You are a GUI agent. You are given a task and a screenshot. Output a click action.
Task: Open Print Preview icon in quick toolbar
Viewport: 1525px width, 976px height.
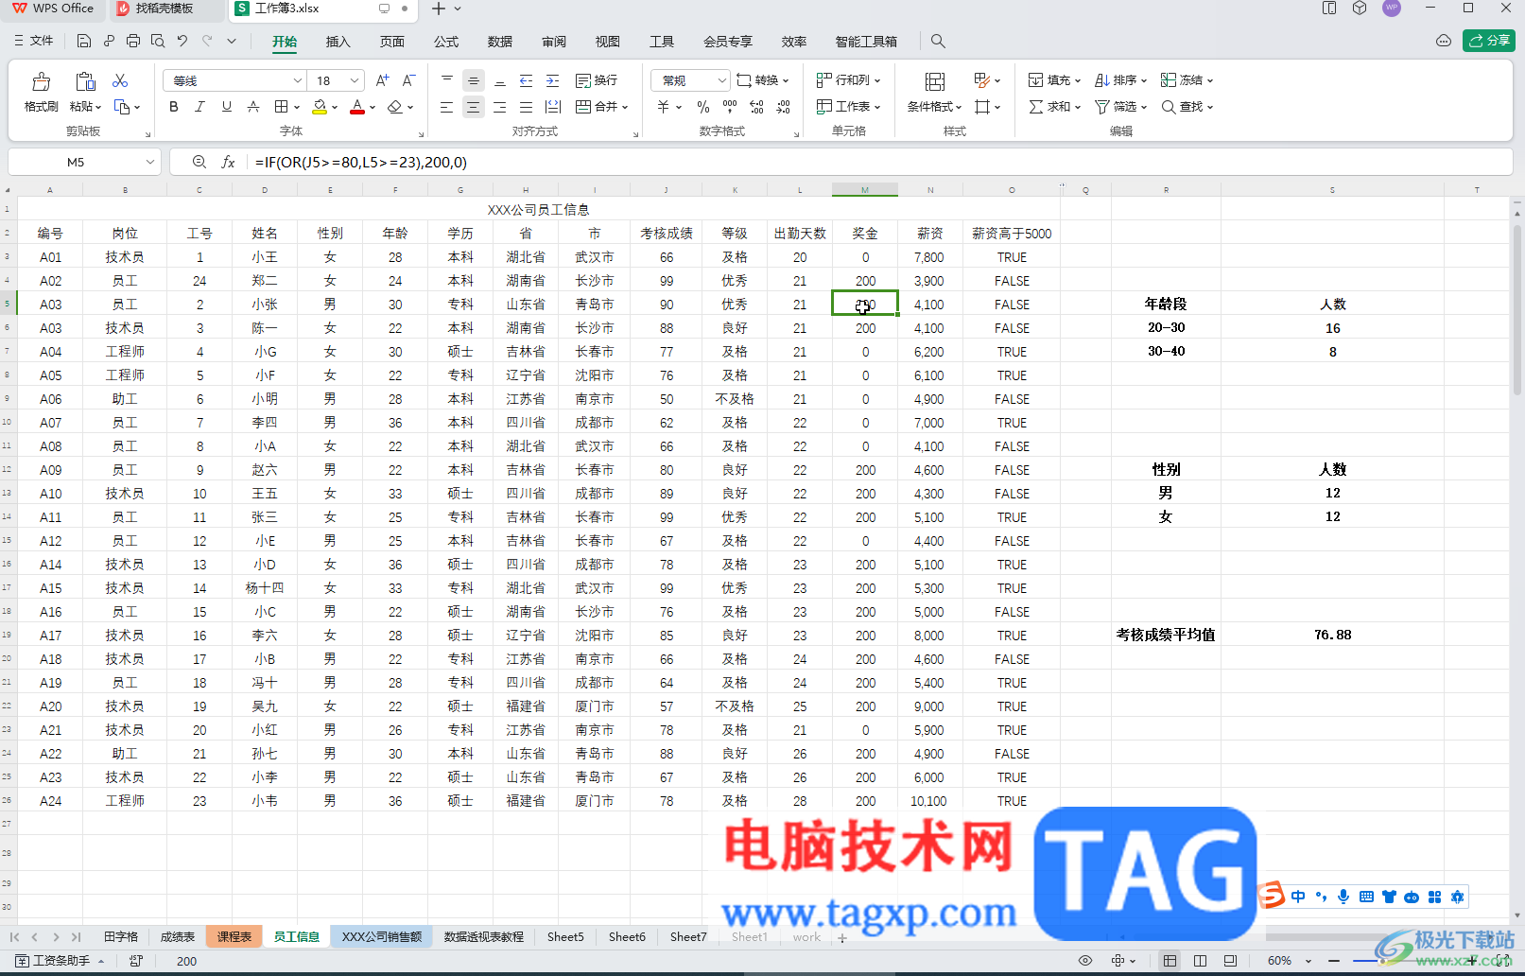[x=158, y=41]
